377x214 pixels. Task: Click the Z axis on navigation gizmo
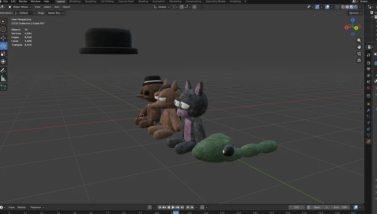353,20
